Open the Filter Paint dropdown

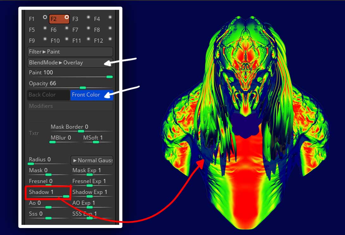coord(70,52)
